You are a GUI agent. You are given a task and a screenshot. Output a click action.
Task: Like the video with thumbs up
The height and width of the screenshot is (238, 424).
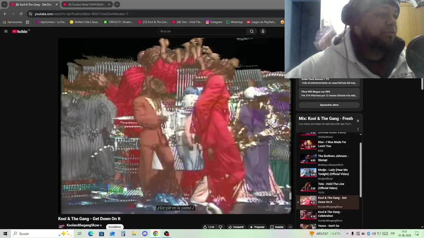[x=209, y=227]
